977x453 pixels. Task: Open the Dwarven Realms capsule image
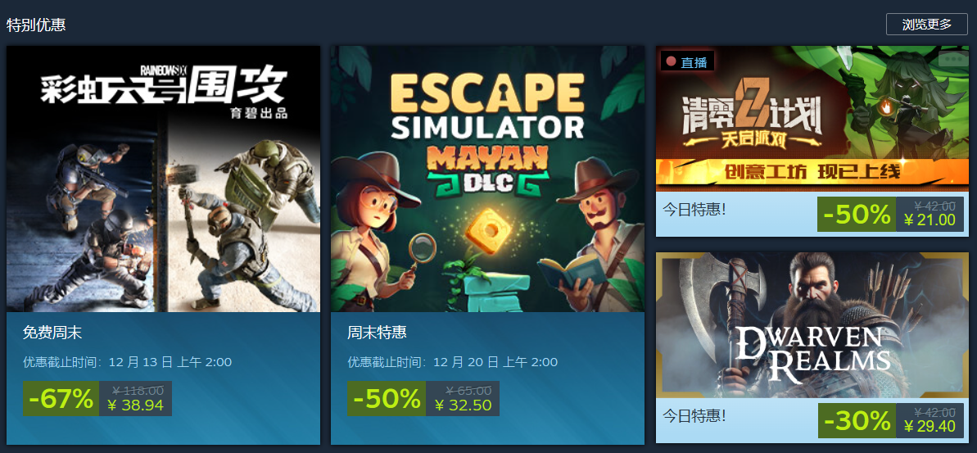point(812,325)
